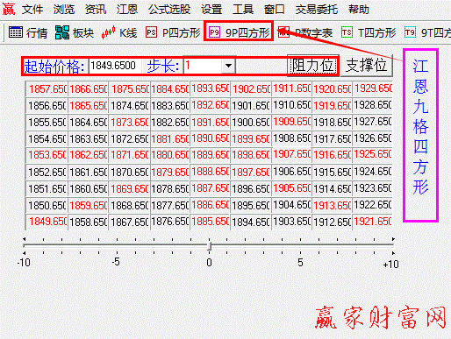This screenshot has width=451, height=339.
Task: Click cell 1905.65 in the grid
Action: 291,189
